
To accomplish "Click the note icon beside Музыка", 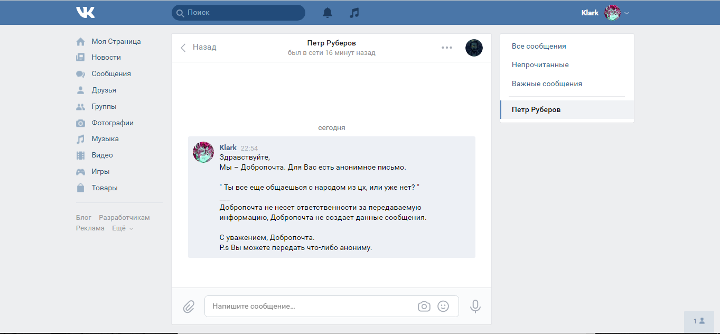I will click(80, 139).
